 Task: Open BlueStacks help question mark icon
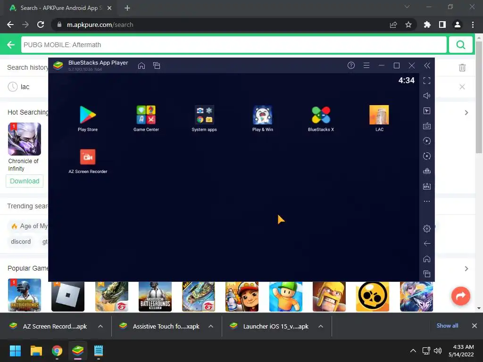[x=351, y=65]
